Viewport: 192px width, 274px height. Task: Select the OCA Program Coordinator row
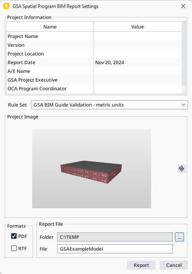point(94,89)
